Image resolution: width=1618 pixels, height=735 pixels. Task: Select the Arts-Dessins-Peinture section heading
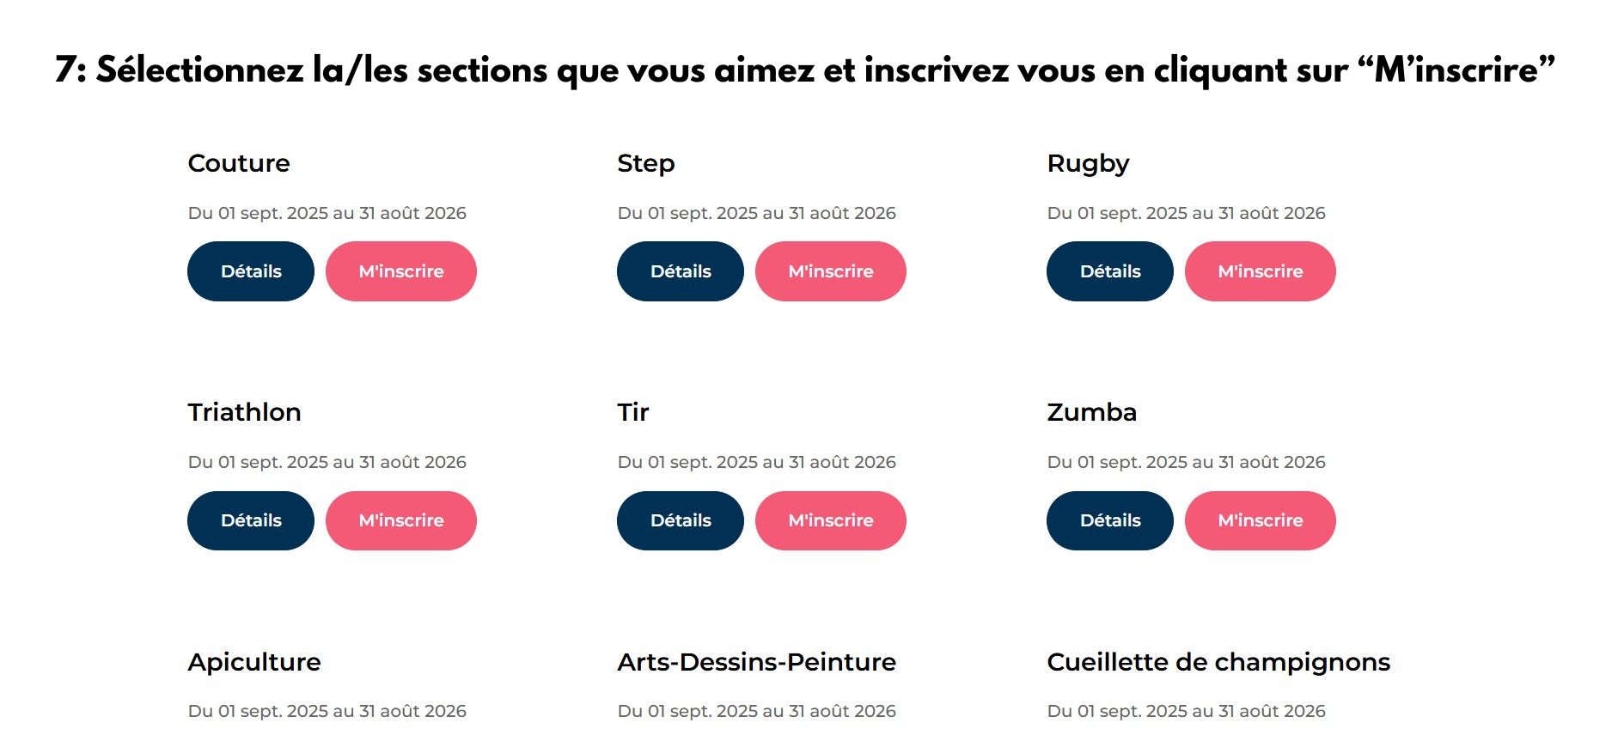[756, 662]
